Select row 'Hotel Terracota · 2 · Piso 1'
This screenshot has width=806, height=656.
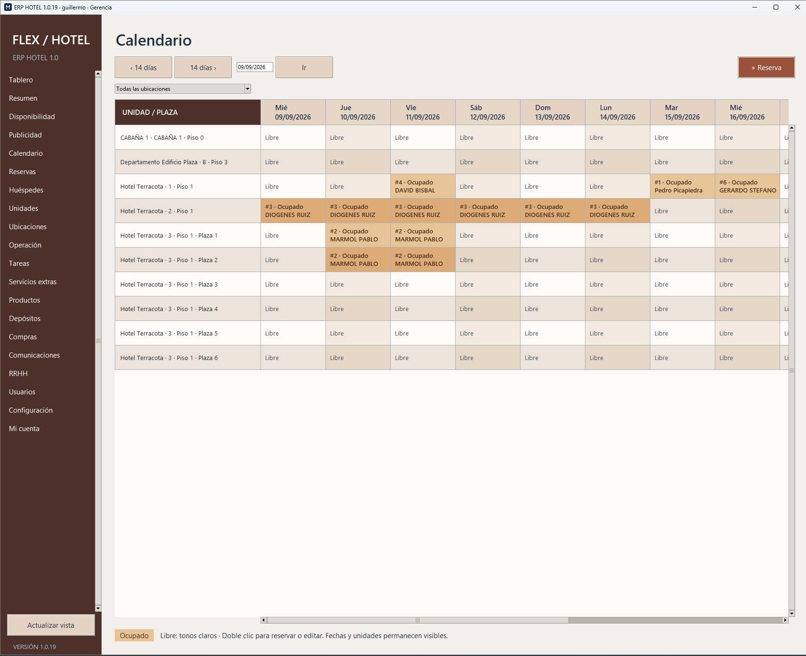(x=188, y=211)
